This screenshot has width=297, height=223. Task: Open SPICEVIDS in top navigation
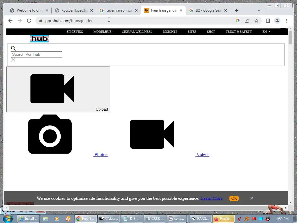coord(75,32)
